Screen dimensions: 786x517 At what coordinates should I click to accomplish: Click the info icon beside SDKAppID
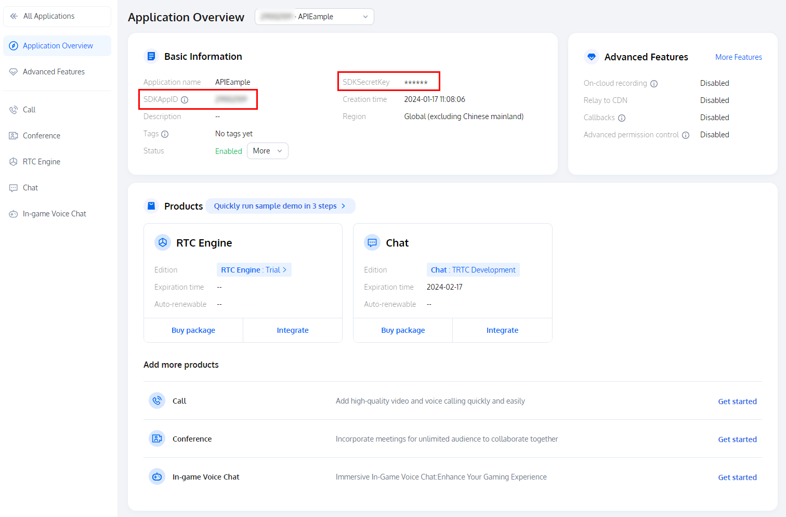click(x=185, y=100)
